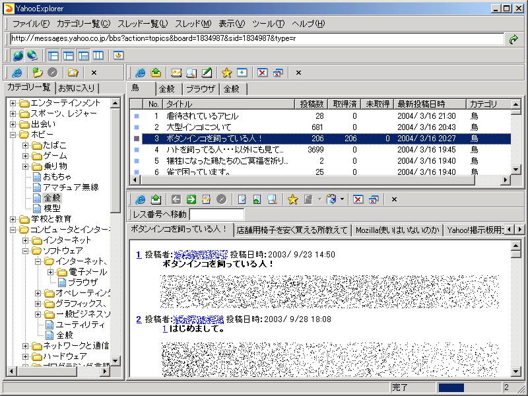Open the ファイル(F) menu
The image size is (528, 396).
31,24
